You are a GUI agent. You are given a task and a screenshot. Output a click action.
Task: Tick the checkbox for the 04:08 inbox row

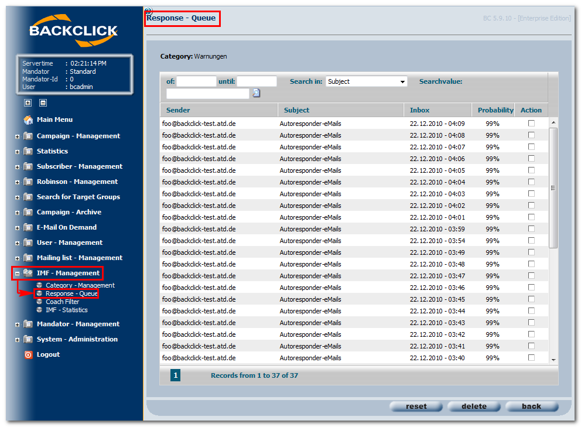(x=531, y=135)
